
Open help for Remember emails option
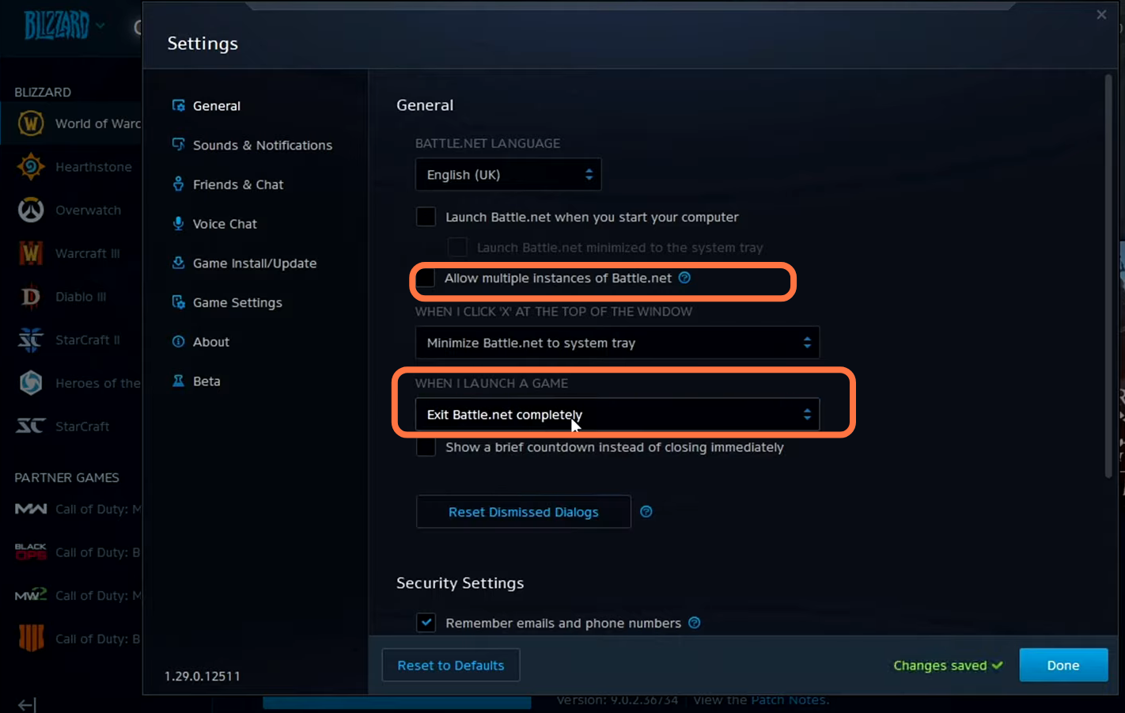coord(695,623)
